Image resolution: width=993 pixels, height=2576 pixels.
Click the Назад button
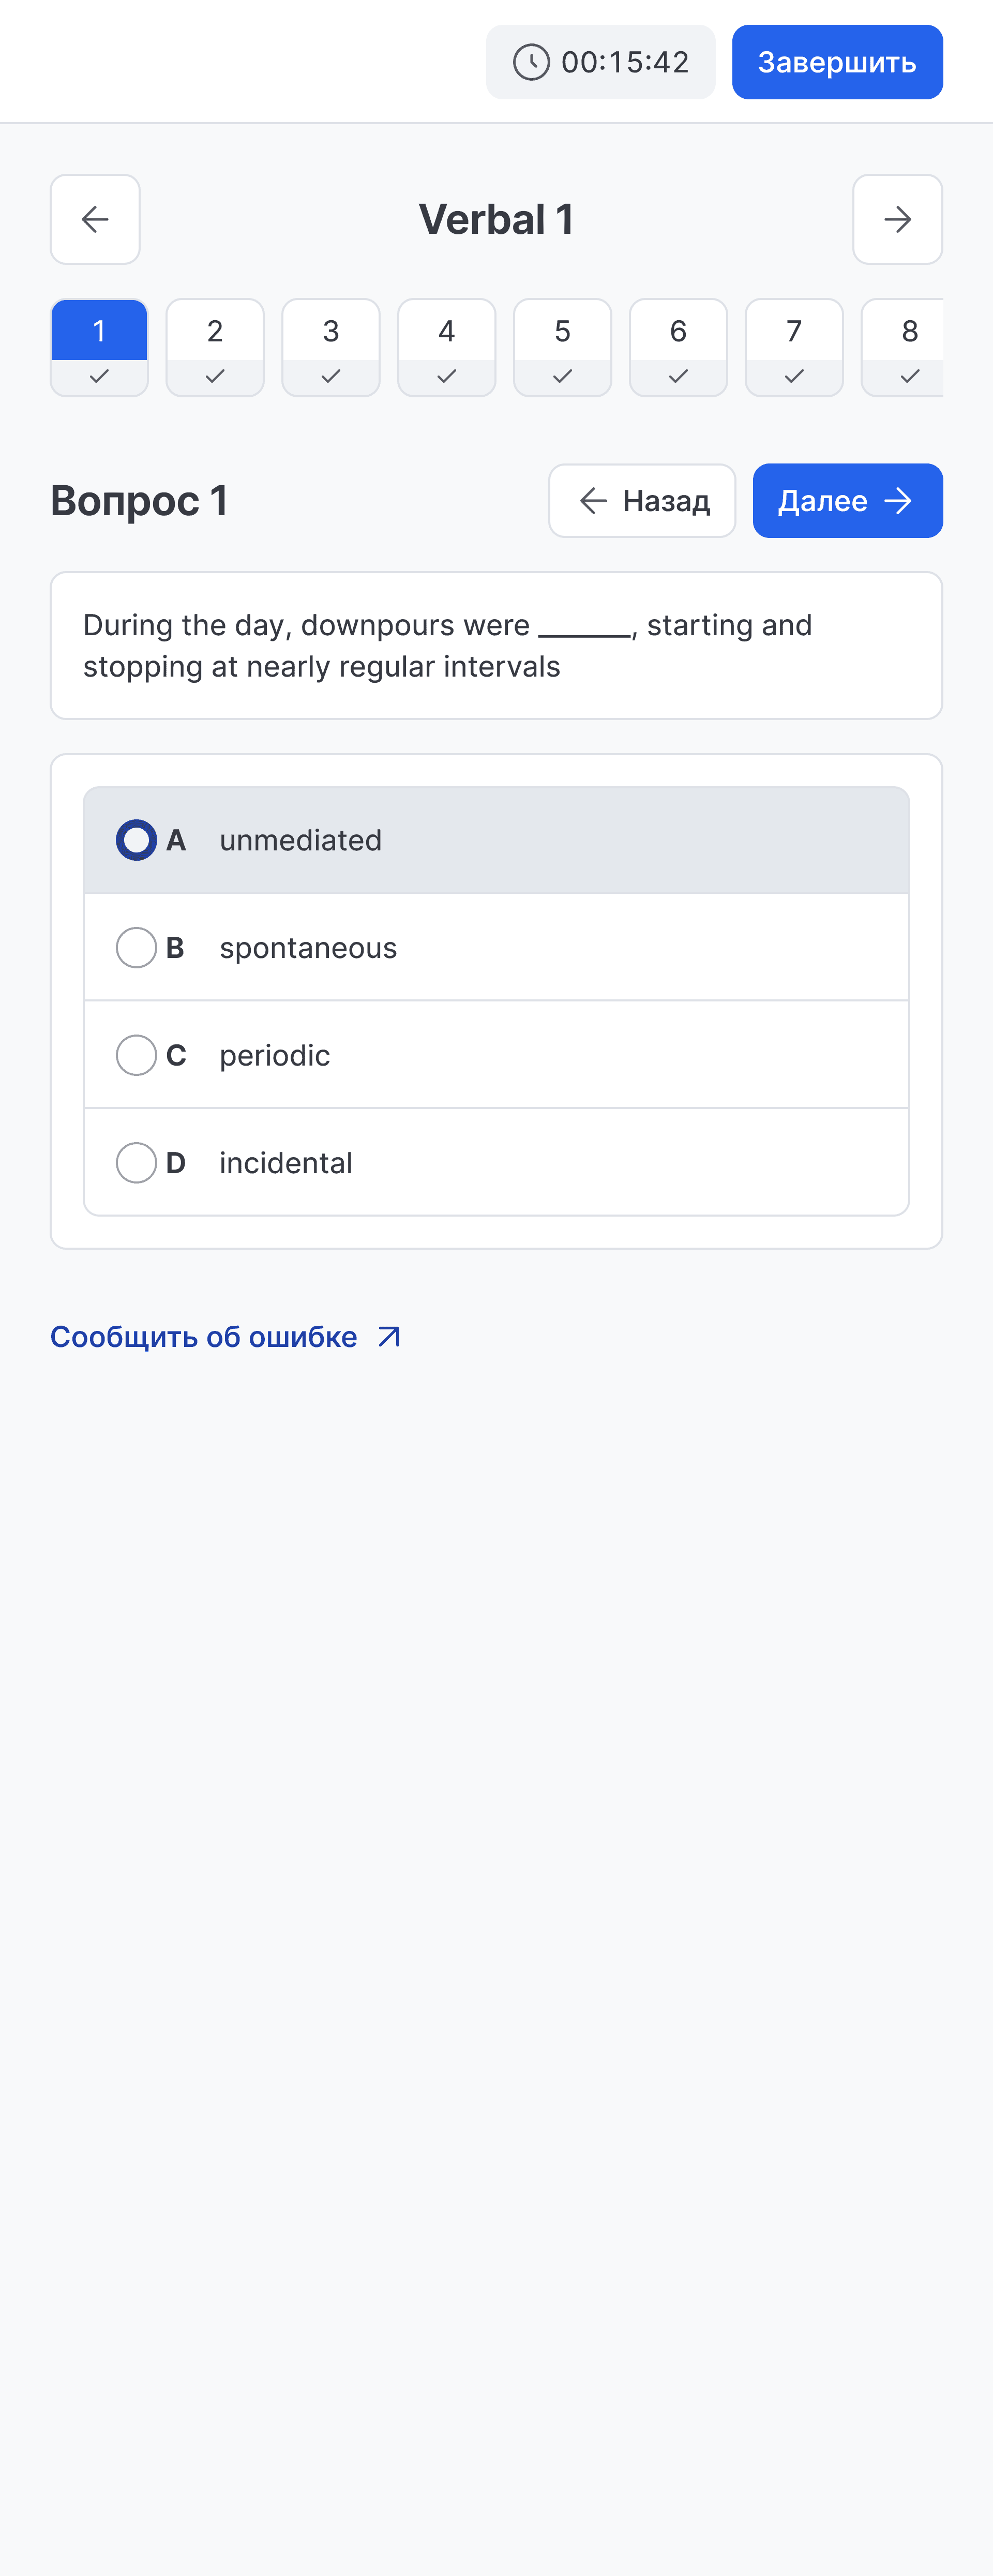tap(643, 500)
